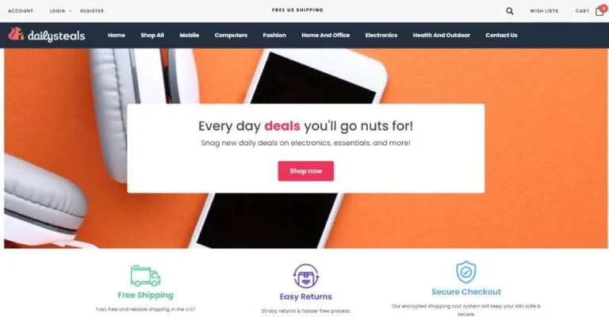This screenshot has height=317, width=609.
Task: Go to the Mobile category
Action: click(190, 36)
